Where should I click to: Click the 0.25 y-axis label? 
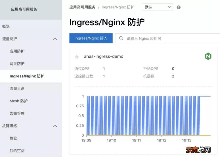(80, 126)
